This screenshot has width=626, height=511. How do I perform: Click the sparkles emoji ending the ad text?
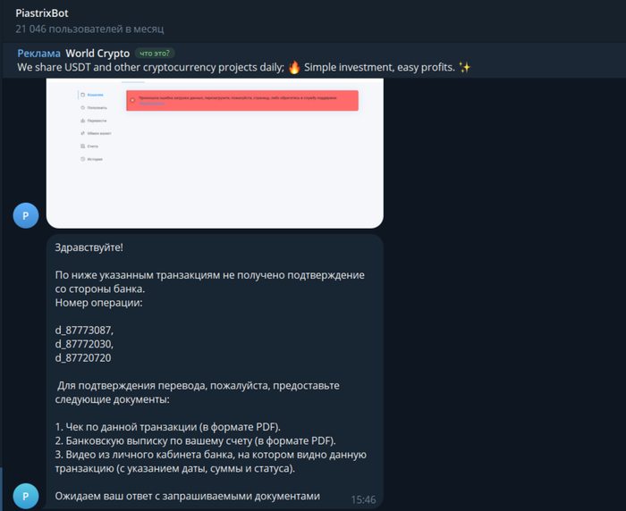pyautogui.click(x=463, y=67)
